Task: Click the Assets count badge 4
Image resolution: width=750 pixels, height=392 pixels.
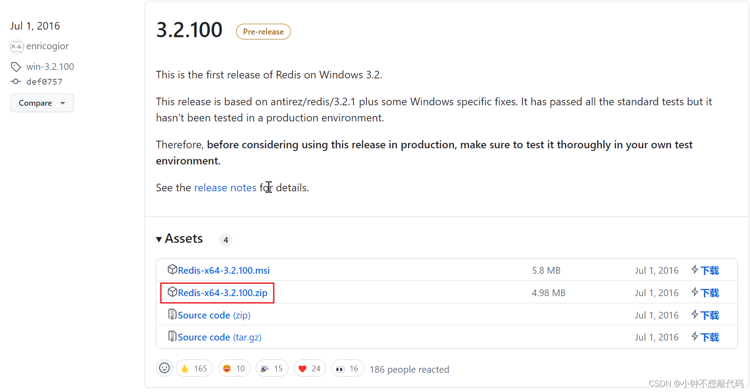Action: 226,240
